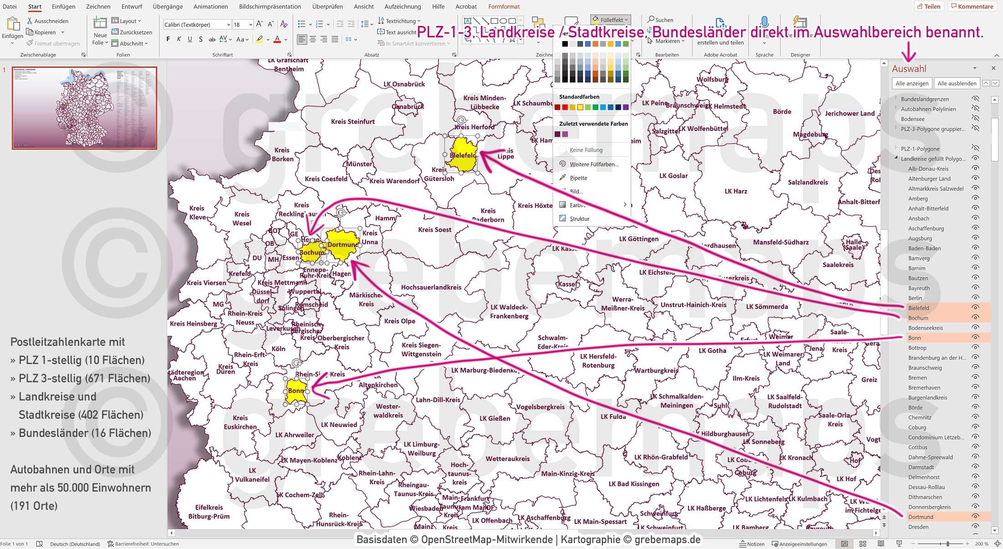Screen dimensions: 1003x549
Task: Open Notizen in the status bar
Action: tap(752, 544)
